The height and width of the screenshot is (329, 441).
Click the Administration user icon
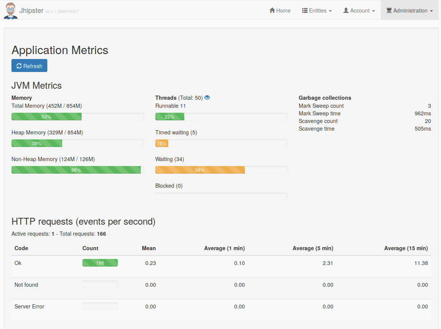[x=389, y=10]
